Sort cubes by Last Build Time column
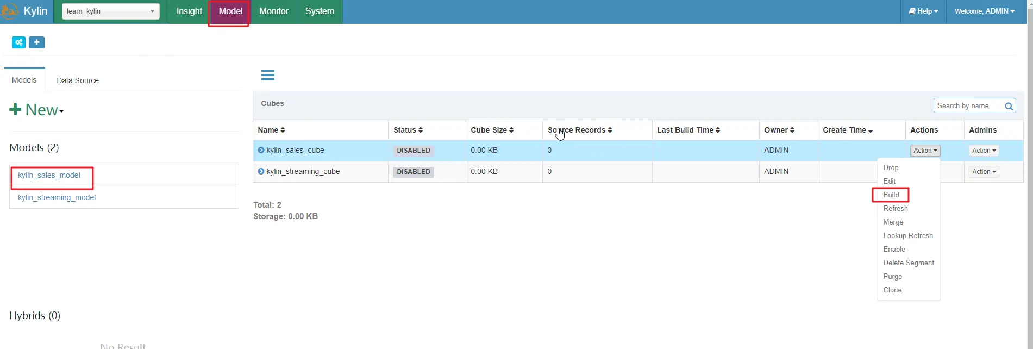 (x=688, y=130)
